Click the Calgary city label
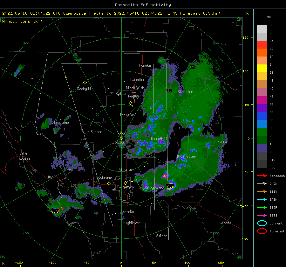The image size is (286, 267). (124, 187)
